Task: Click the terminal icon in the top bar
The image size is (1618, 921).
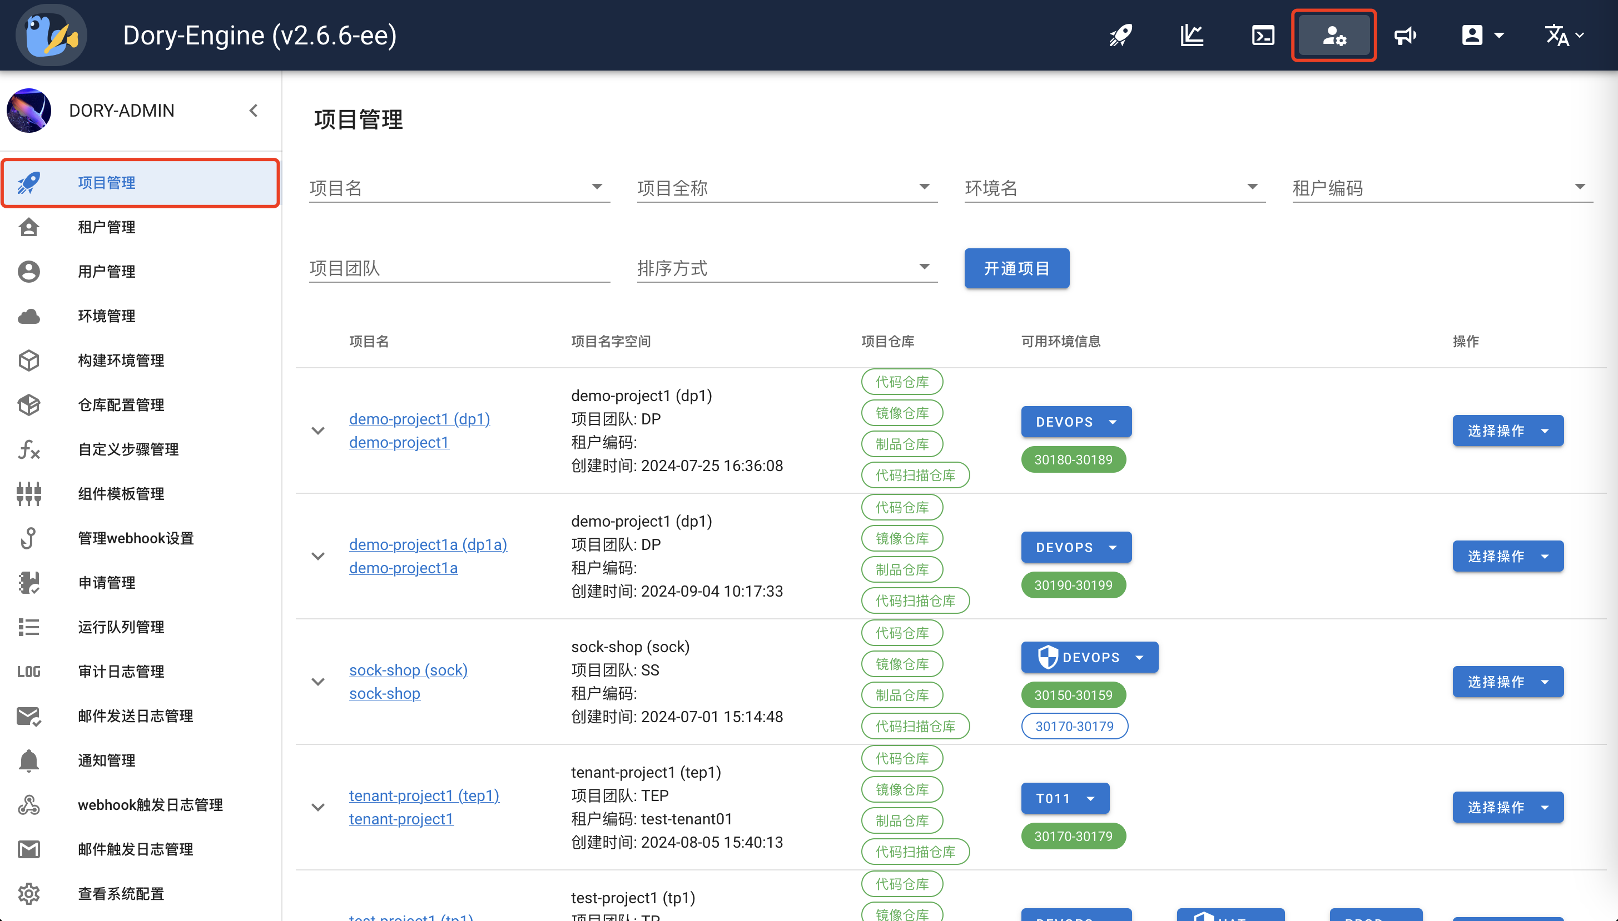Action: 1263,35
